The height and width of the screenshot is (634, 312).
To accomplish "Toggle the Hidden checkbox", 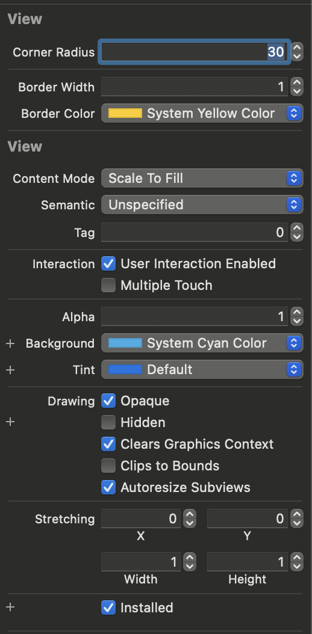I will [108, 422].
